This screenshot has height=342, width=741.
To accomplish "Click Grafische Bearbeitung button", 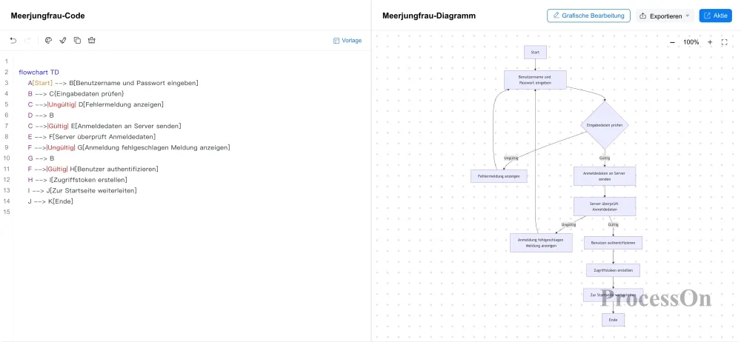I will click(x=589, y=16).
